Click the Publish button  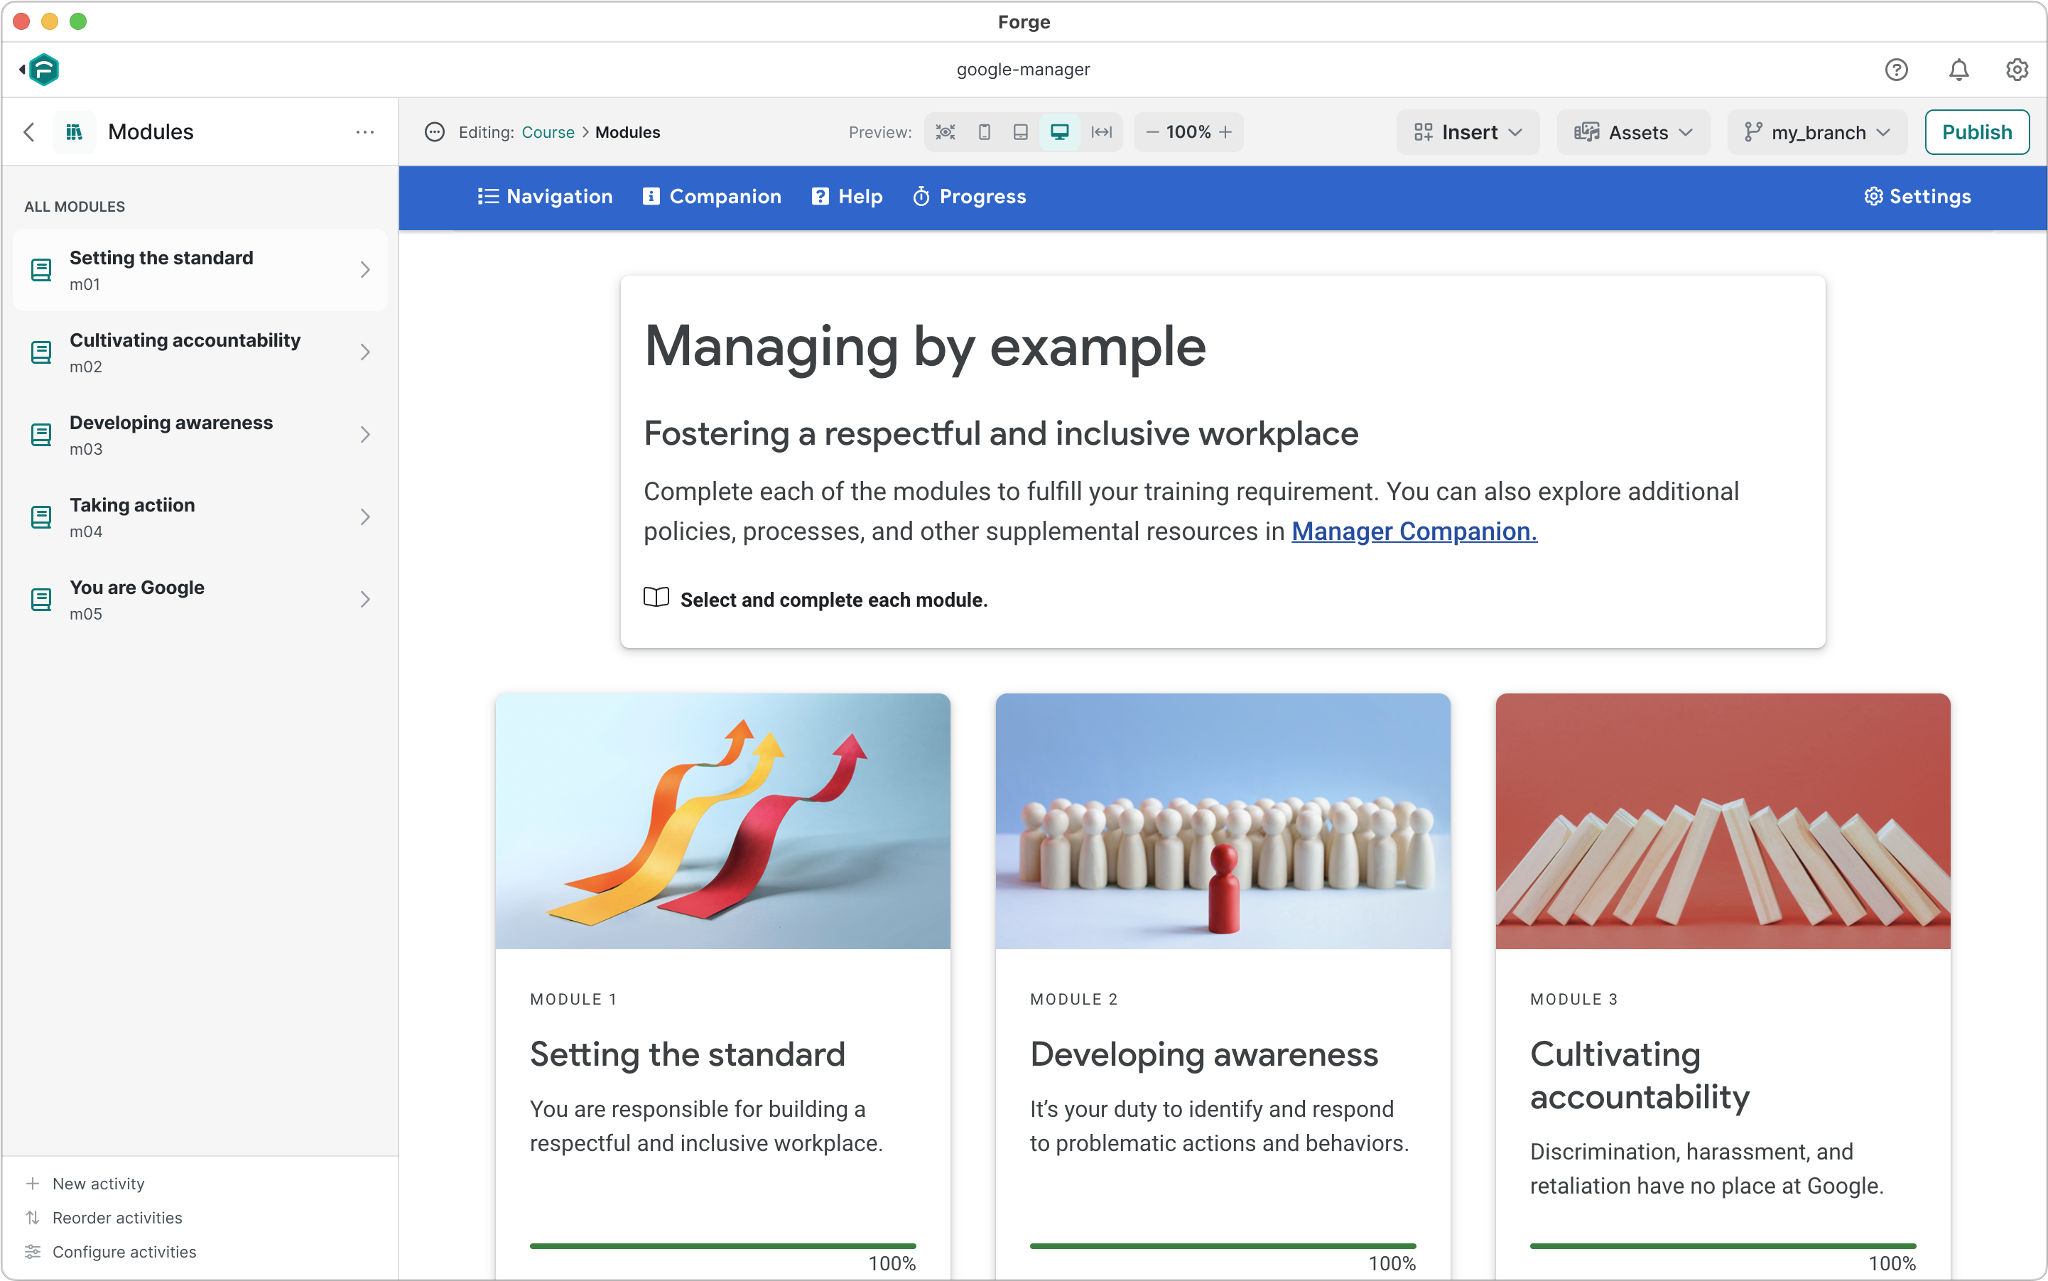pos(1976,132)
